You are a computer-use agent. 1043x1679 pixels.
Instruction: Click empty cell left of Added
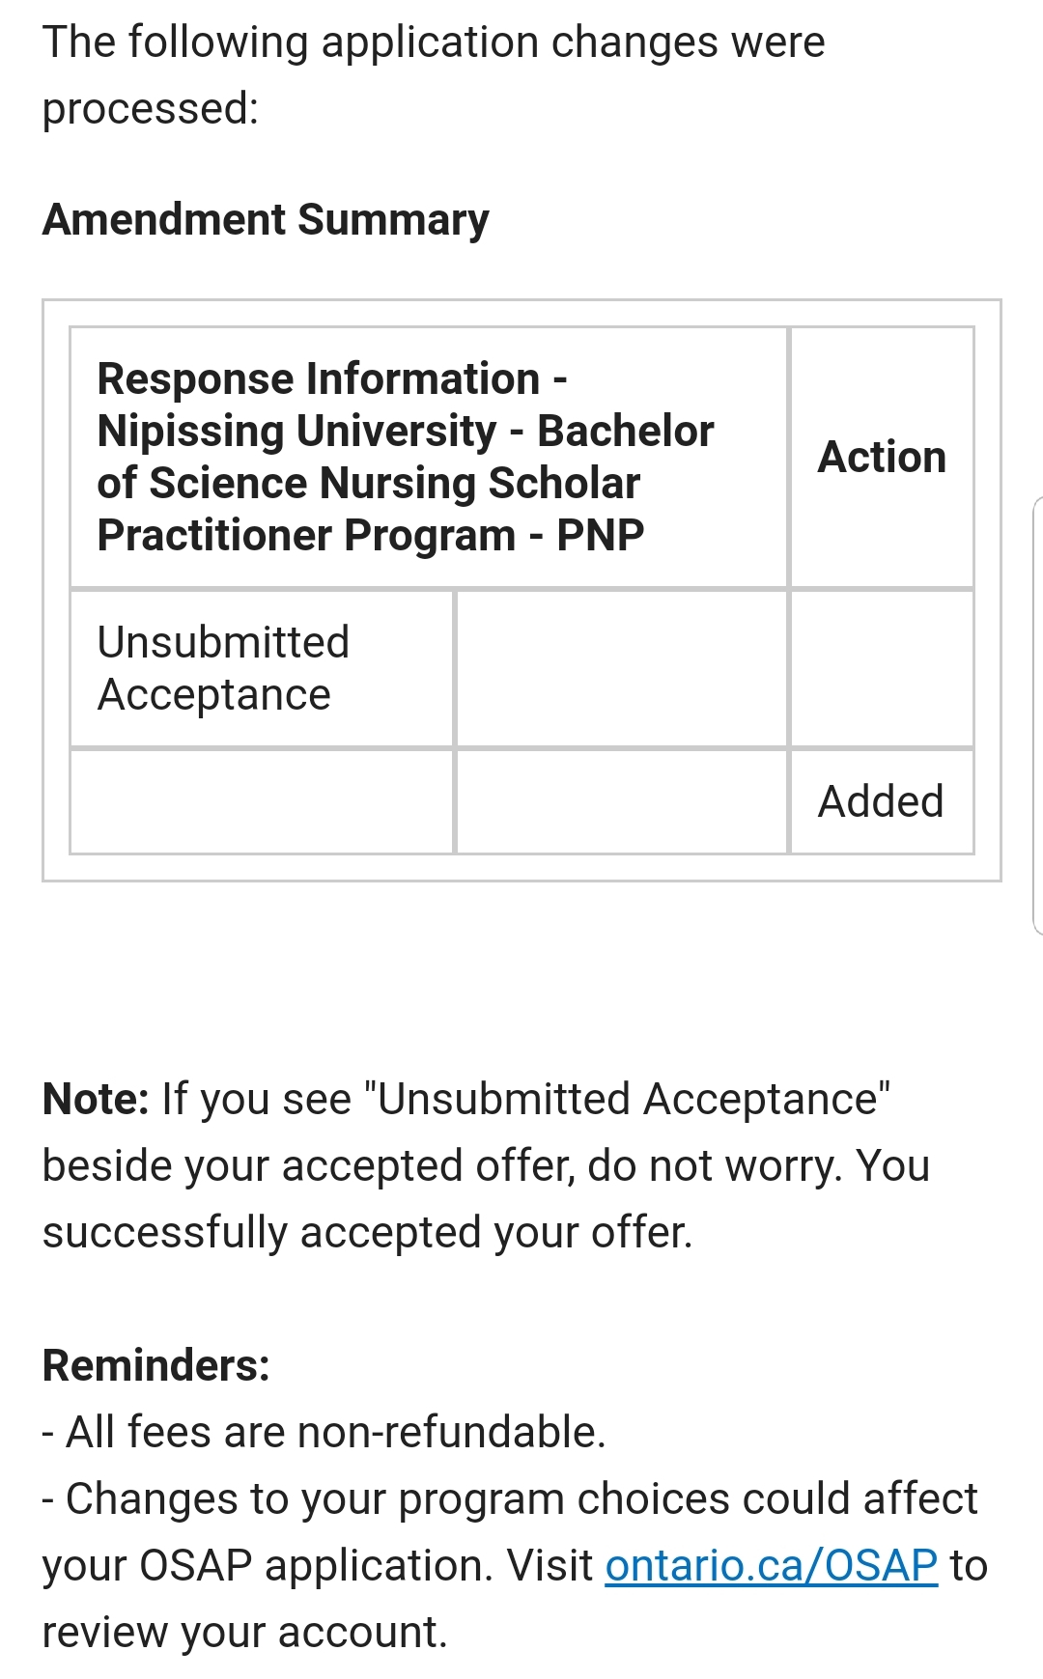(621, 801)
